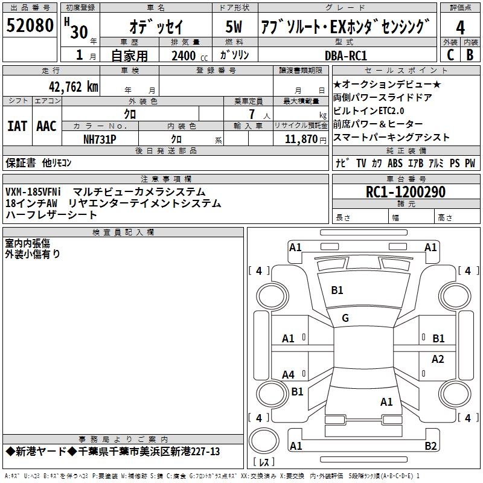Screen dimensions: 483x483
Task: Select カワ in genuine equipment list
Action: (x=377, y=163)
